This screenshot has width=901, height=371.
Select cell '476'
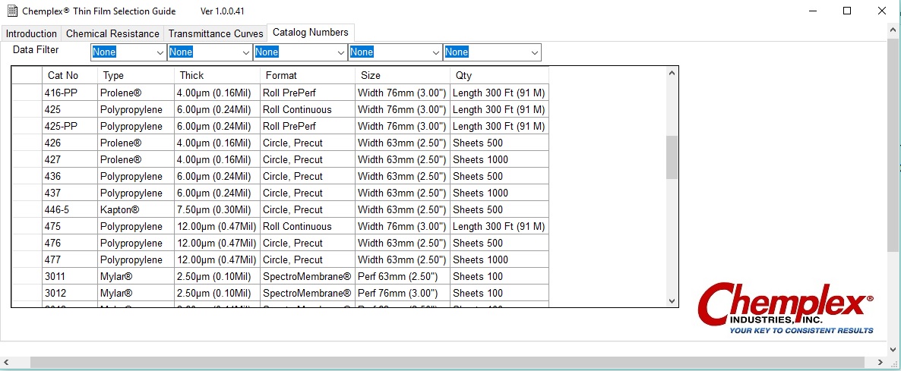point(70,243)
